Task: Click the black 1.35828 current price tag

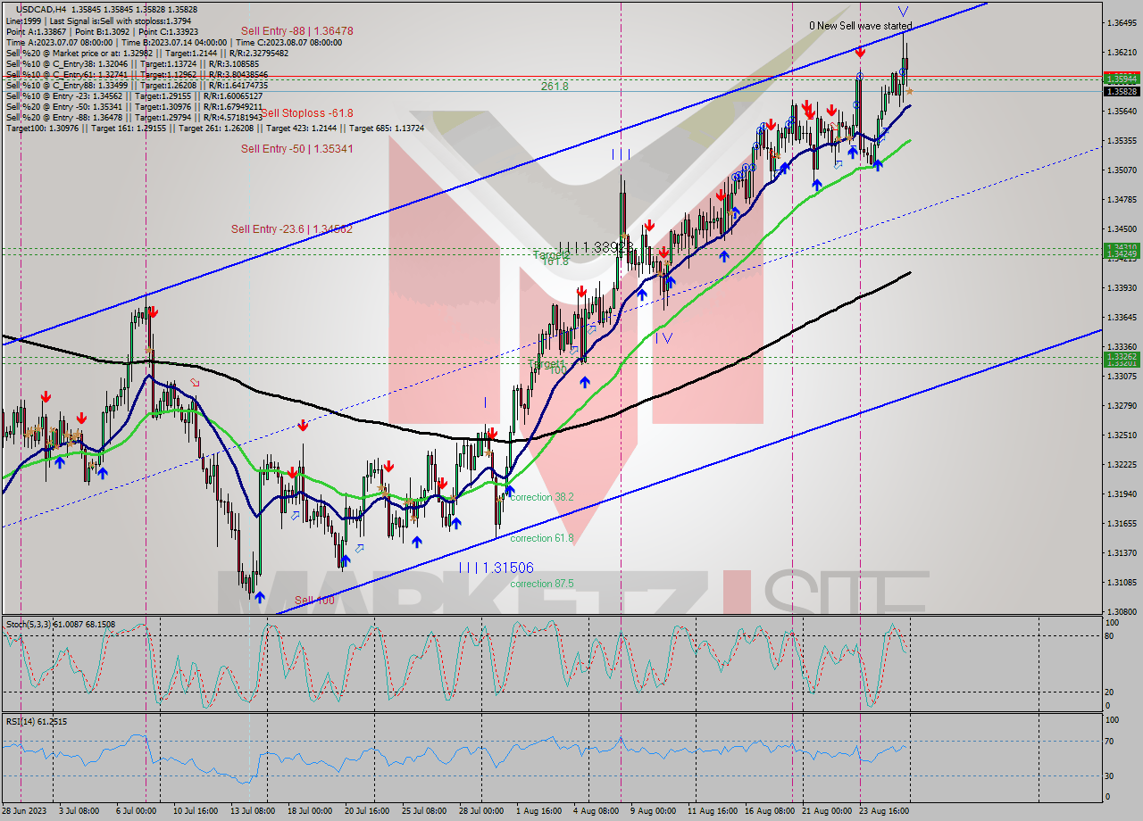Action: [x=1121, y=91]
